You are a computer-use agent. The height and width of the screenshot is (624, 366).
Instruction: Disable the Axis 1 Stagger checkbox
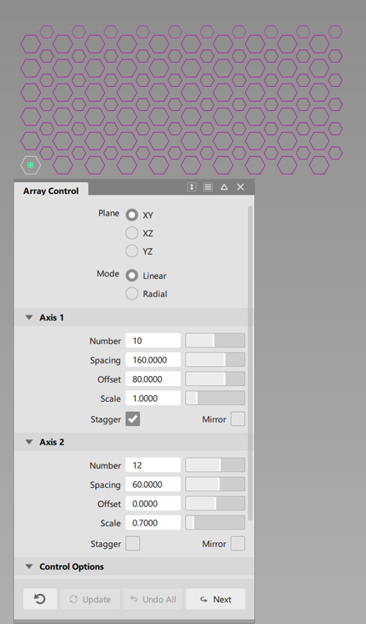(x=133, y=419)
